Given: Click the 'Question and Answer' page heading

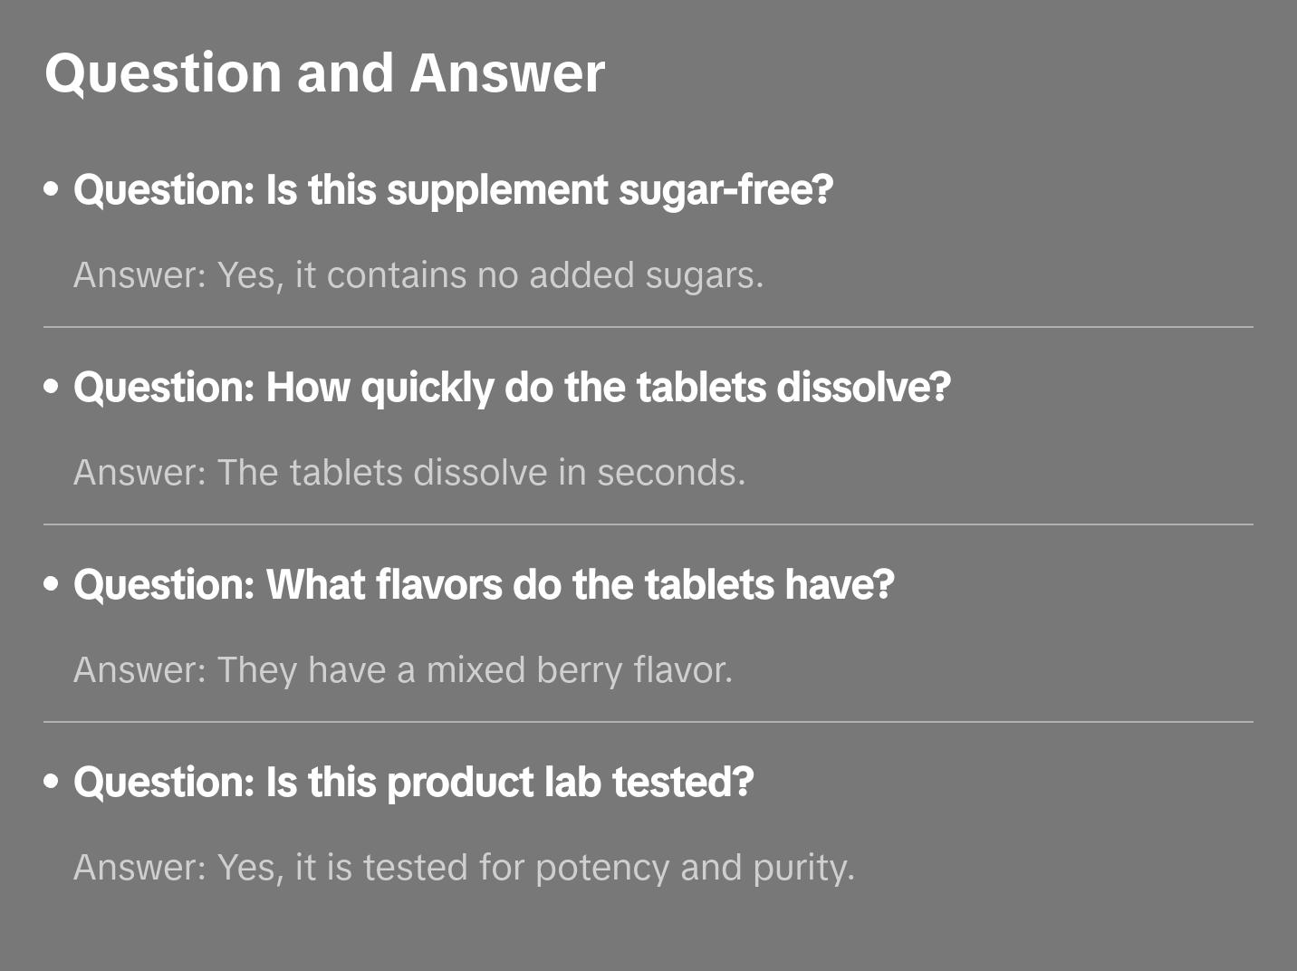Looking at the screenshot, I should tap(324, 72).
